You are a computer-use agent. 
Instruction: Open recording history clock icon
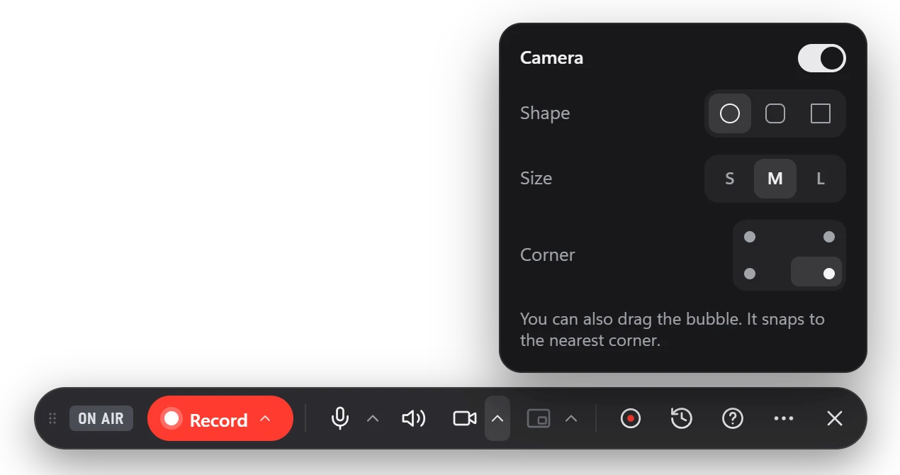point(682,419)
